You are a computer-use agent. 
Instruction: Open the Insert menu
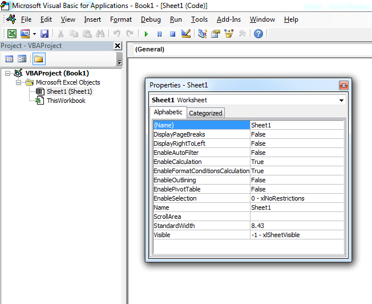click(92, 19)
